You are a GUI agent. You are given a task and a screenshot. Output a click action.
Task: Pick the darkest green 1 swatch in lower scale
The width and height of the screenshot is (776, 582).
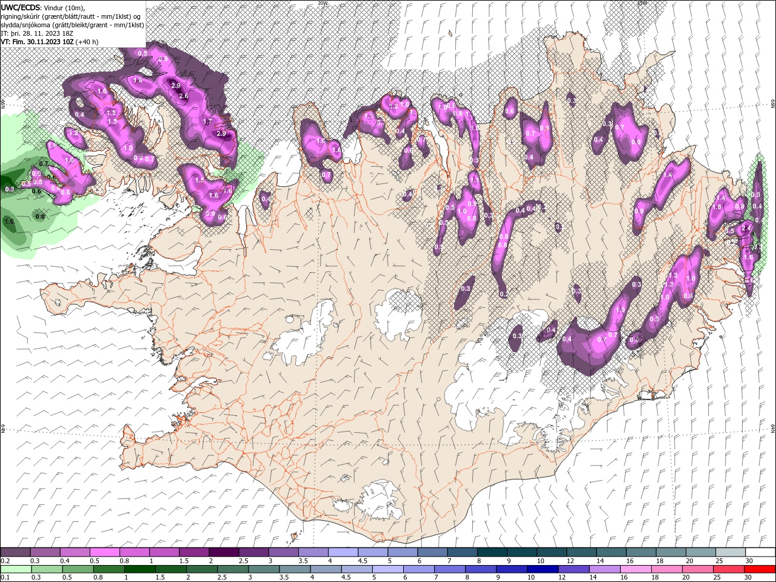tap(140, 569)
